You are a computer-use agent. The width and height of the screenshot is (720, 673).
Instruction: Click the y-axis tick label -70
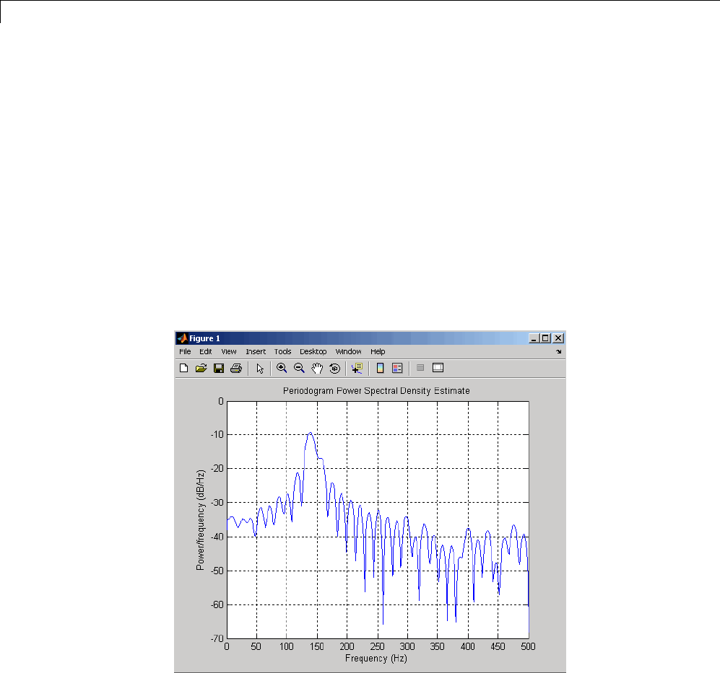tap(217, 638)
